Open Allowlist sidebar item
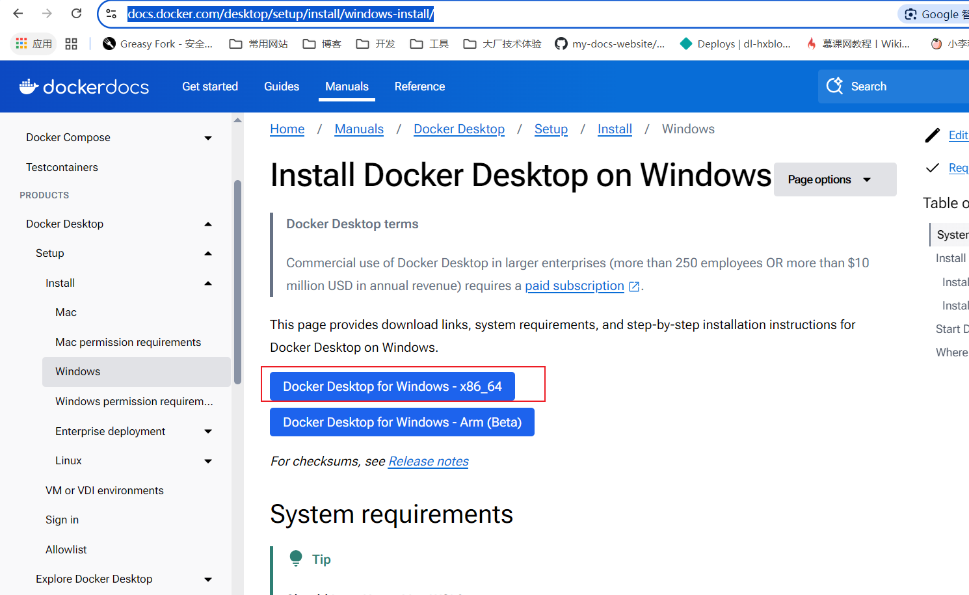This screenshot has height=595, width=969. pyautogui.click(x=66, y=549)
